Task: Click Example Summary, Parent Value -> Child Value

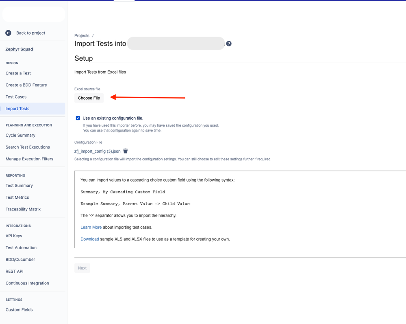Action: click(x=135, y=204)
